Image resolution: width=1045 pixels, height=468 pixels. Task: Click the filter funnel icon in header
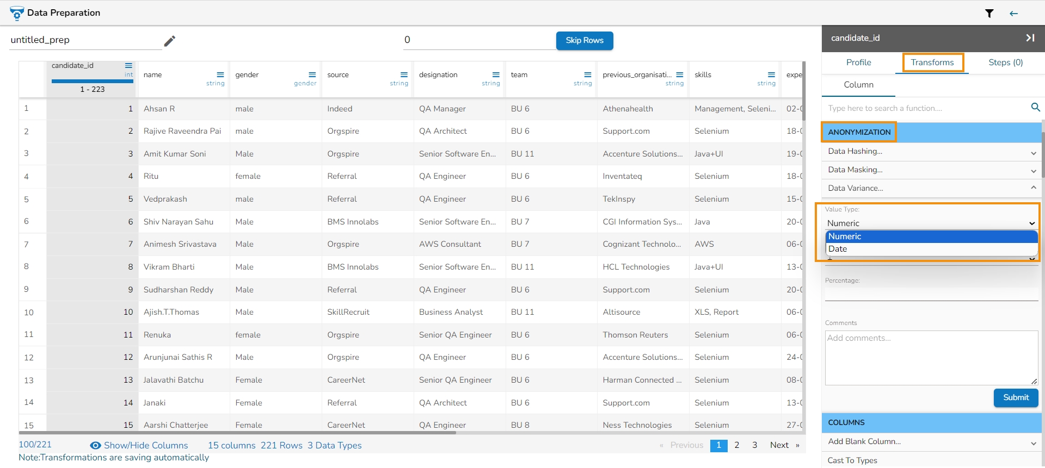coord(989,14)
